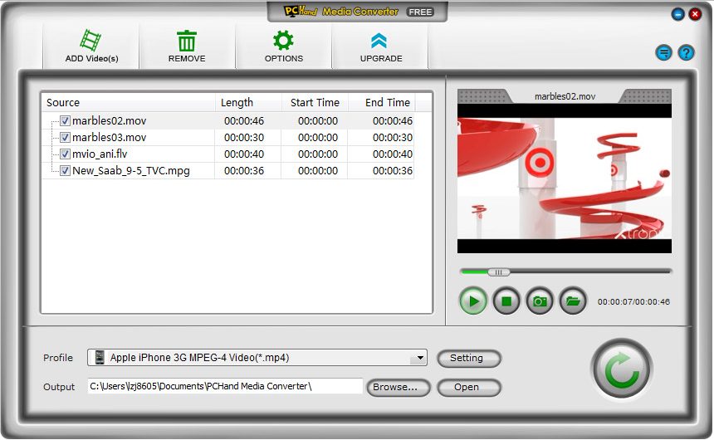Uncheck the marbles02.mov checkbox
This screenshot has height=440, width=714.
(66, 121)
